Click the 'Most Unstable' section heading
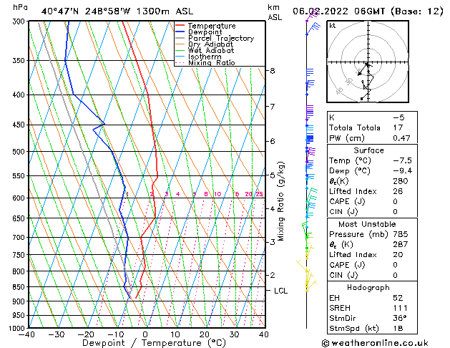The image size is (450, 348). click(x=367, y=224)
